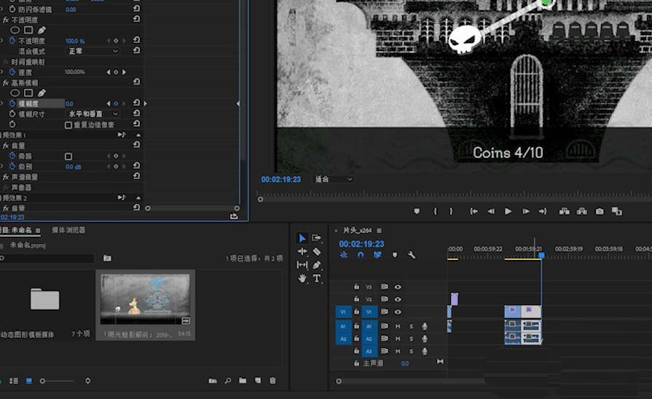
Task: Open the 混合模式 dropdown showing 正常
Action: click(x=93, y=51)
